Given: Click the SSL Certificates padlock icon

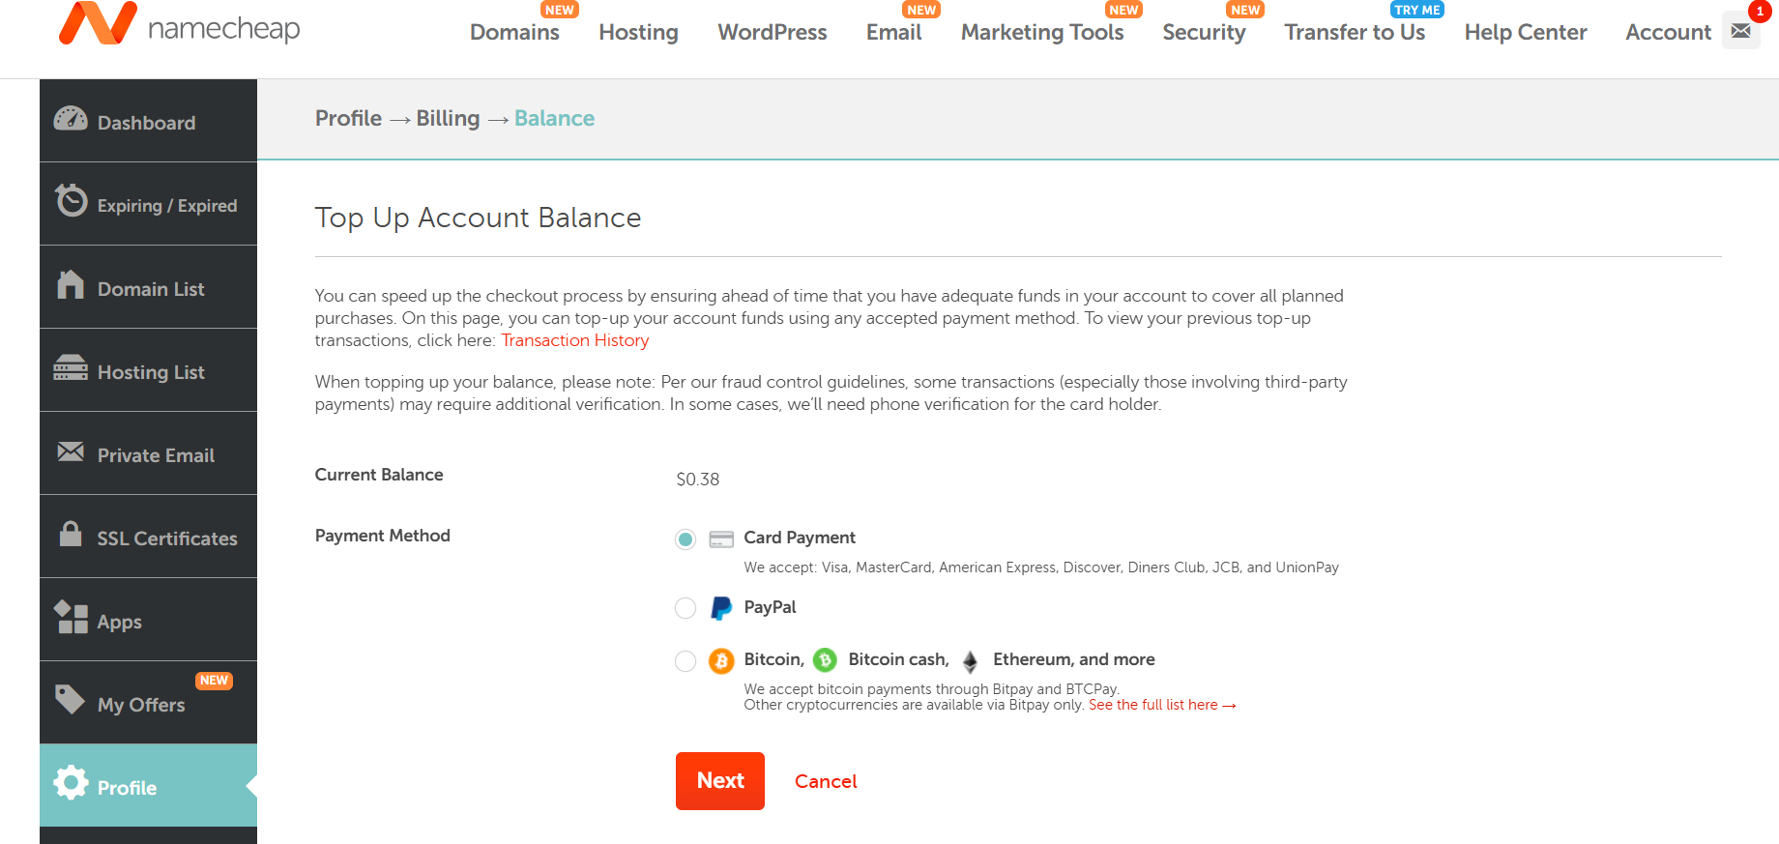Looking at the screenshot, I should tap(71, 534).
